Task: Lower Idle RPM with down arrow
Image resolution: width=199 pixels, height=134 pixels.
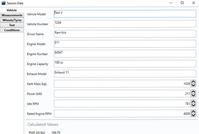Action: tap(193, 105)
